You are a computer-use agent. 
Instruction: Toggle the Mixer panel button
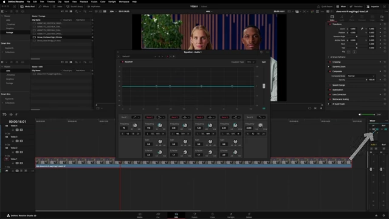341,7
